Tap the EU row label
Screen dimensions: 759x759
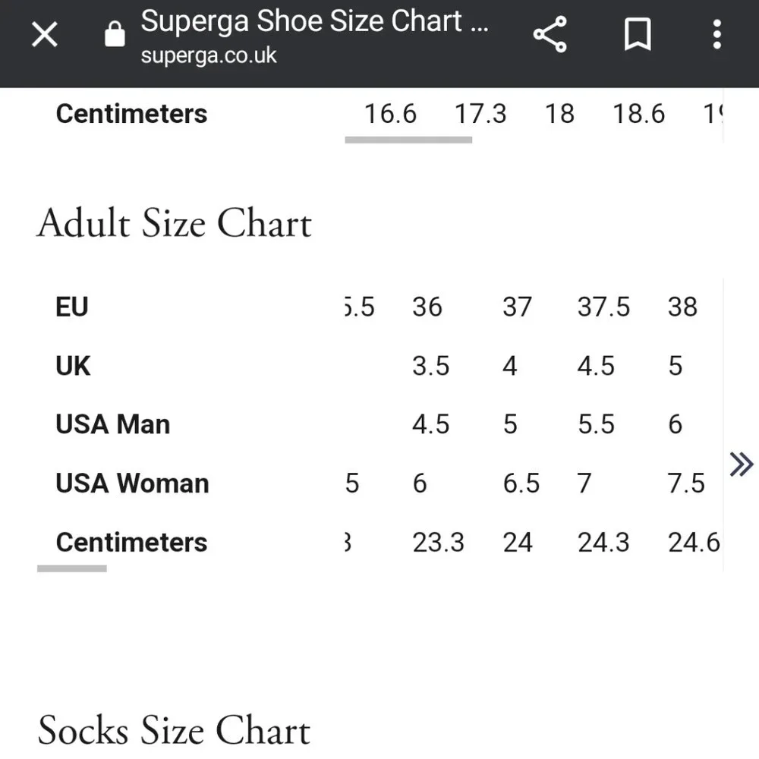tap(72, 307)
